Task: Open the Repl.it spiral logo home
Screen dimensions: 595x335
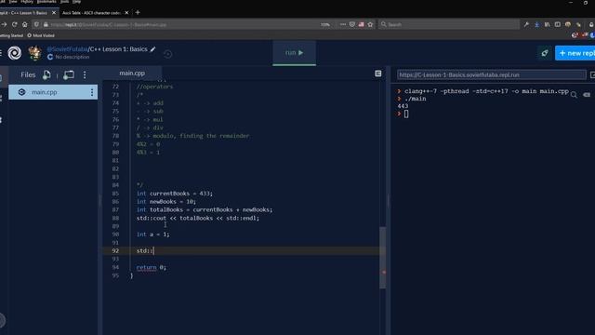Action: [15, 53]
